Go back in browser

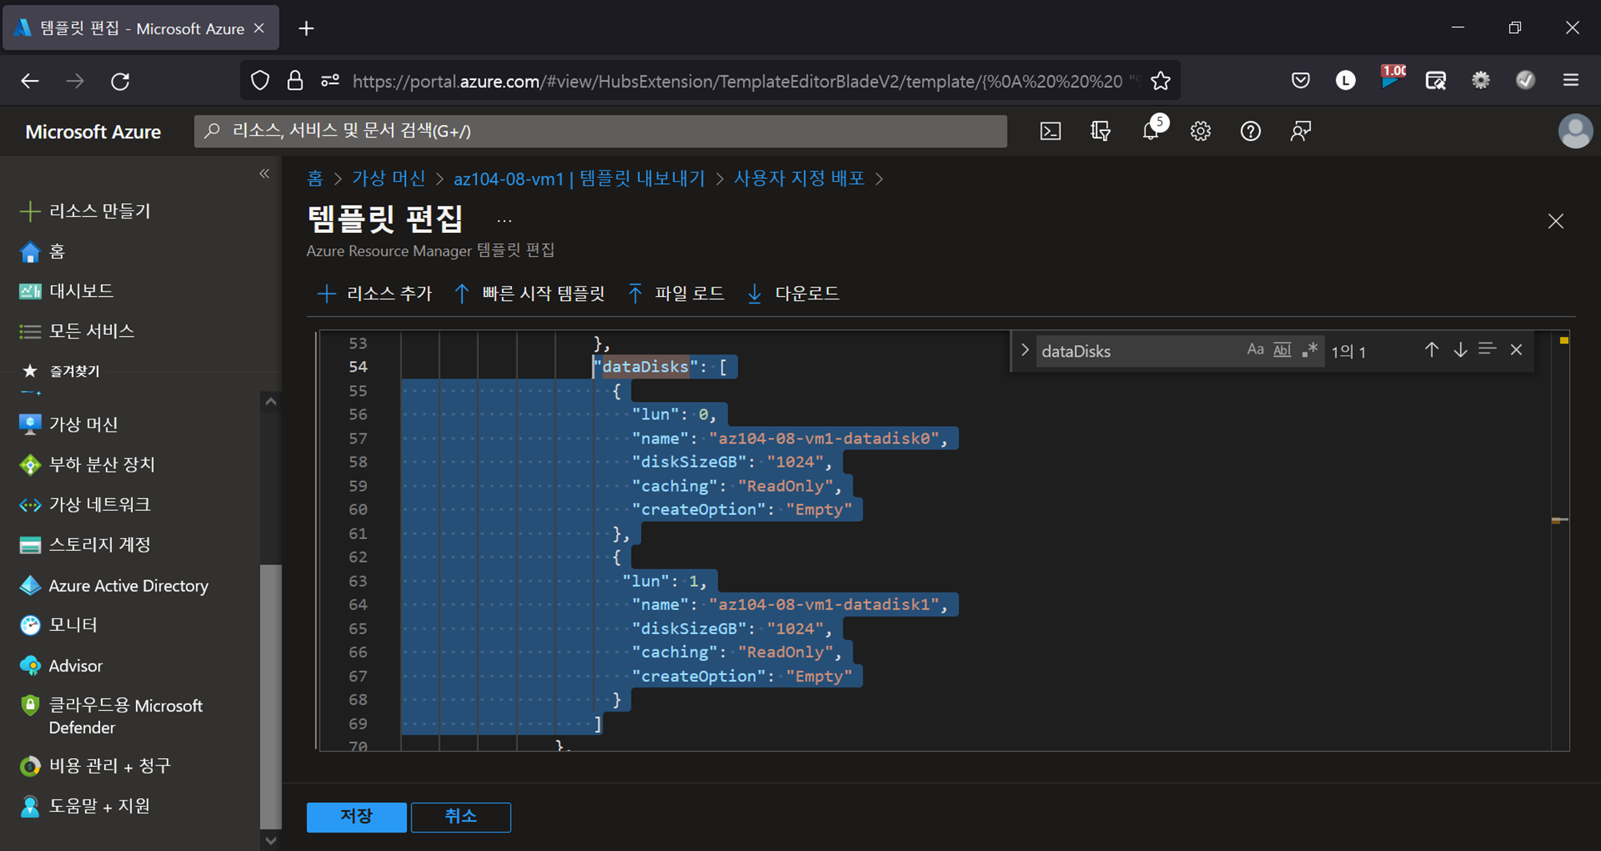[30, 81]
